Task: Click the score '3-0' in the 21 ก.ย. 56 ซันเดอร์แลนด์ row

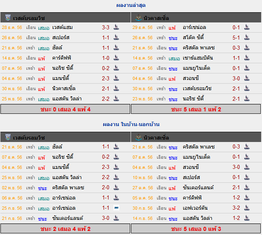Action: [x=106, y=218]
